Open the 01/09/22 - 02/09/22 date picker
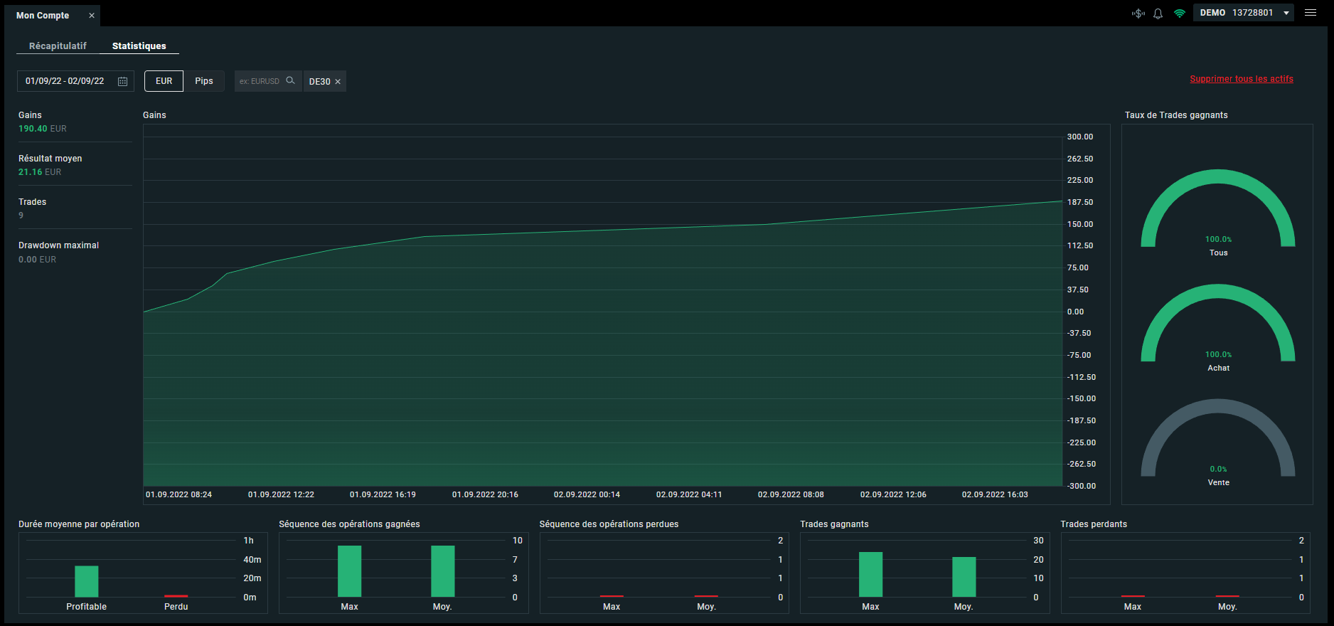Screen dimensions: 1334x626 [75, 81]
